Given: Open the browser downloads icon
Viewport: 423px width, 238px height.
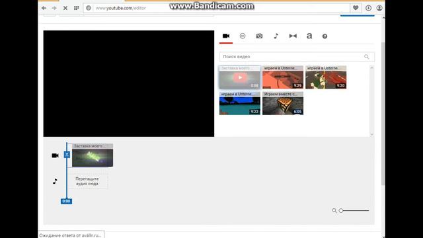Looking at the screenshot, I should pos(368,8).
